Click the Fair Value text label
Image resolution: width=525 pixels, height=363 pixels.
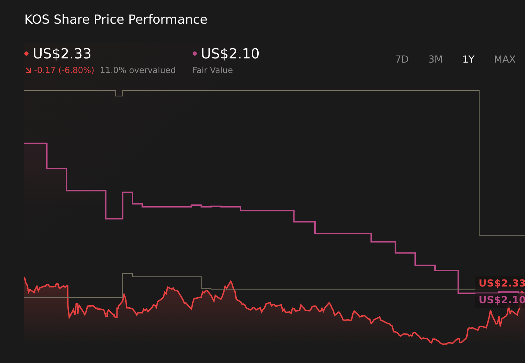[x=213, y=70]
